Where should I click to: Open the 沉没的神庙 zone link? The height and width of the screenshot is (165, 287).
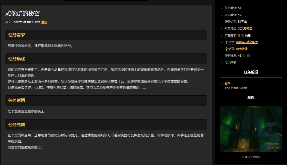[245, 28]
